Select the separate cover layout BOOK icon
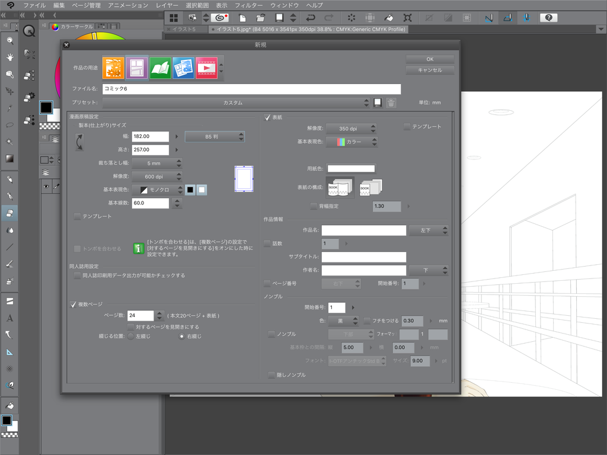Image resolution: width=607 pixels, height=455 pixels. [370, 188]
